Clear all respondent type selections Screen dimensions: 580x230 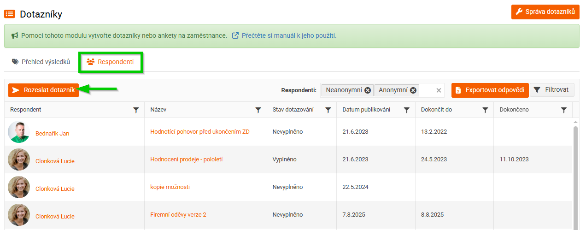point(439,90)
